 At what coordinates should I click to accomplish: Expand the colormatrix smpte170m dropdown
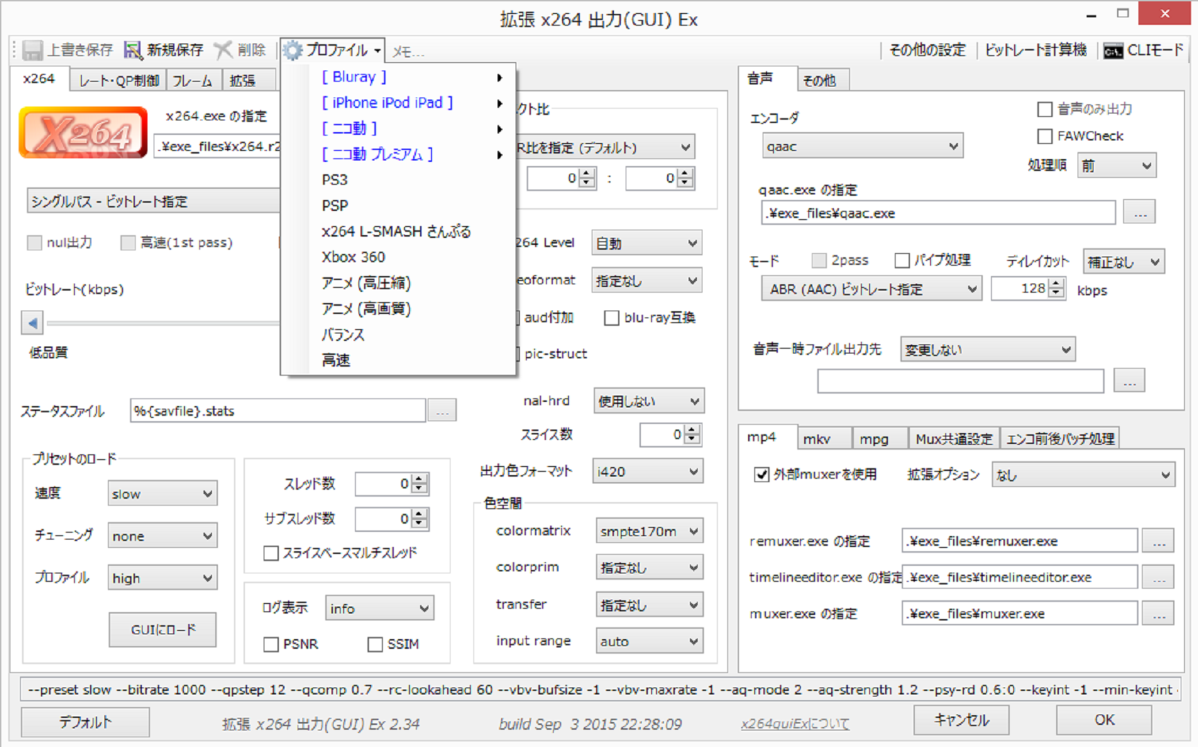tap(648, 531)
